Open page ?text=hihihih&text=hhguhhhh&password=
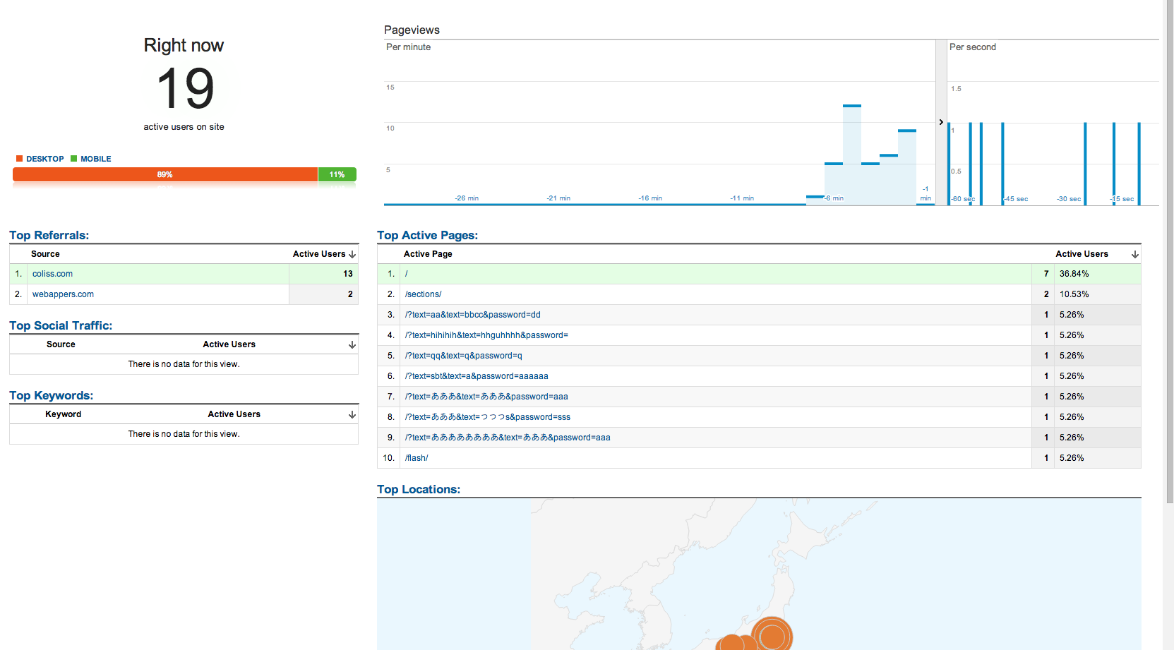The image size is (1174, 650). 486,335
